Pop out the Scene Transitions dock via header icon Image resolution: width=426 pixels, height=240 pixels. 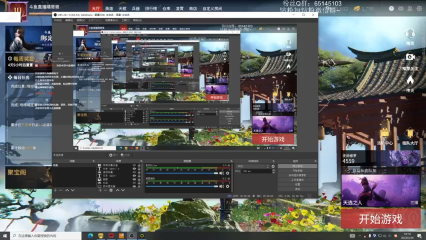(x=274, y=161)
